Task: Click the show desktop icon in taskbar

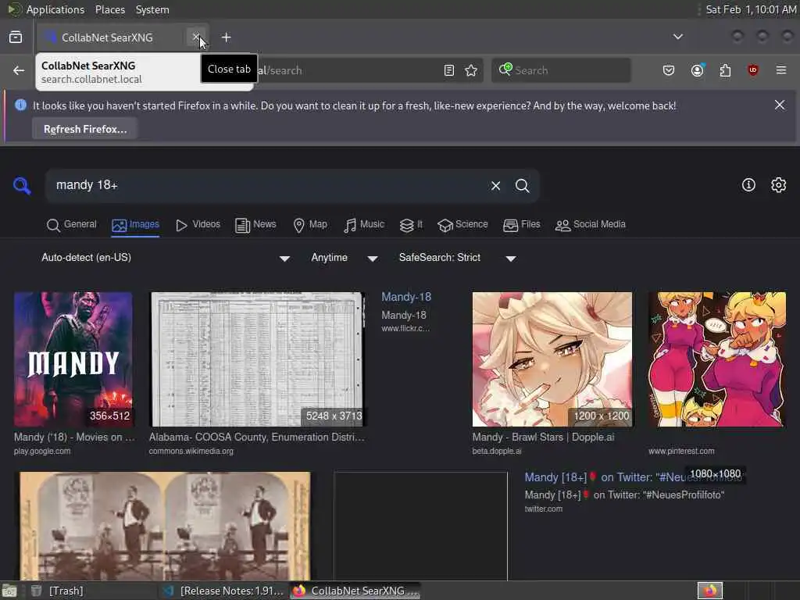Action: point(9,591)
